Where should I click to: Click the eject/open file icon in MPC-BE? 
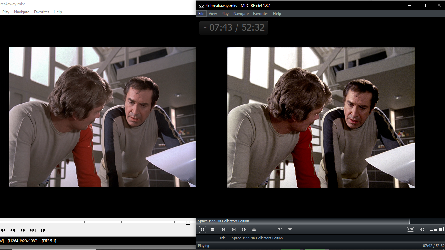click(x=254, y=229)
